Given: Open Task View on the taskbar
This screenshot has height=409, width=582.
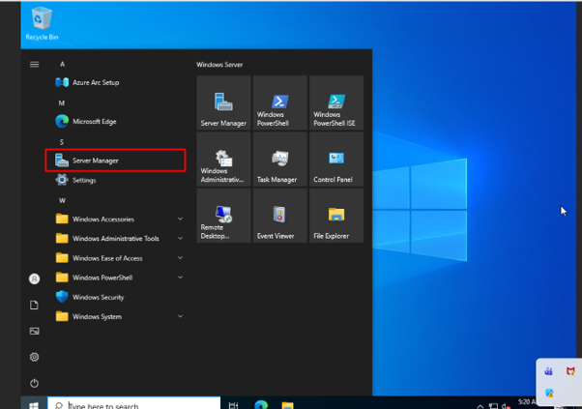Looking at the screenshot, I should [x=233, y=405].
